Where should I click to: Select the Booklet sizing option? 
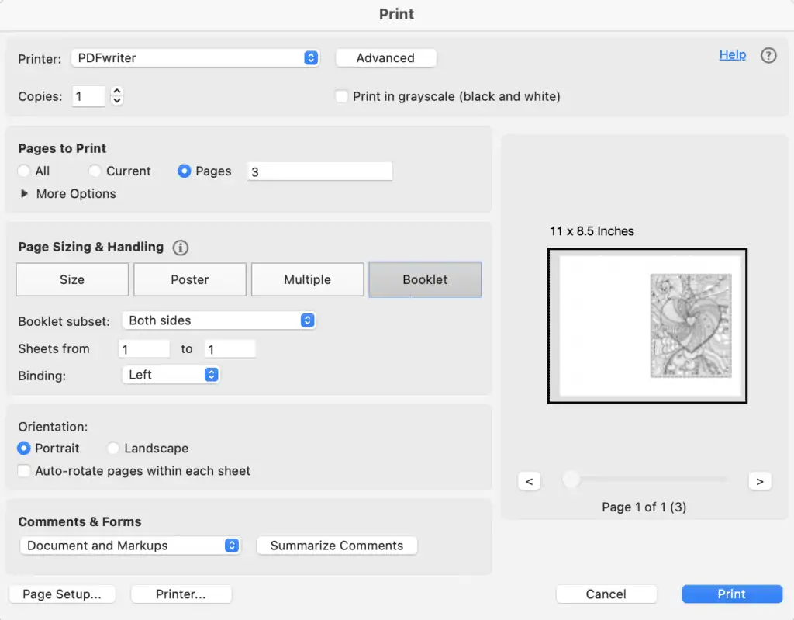coord(426,279)
